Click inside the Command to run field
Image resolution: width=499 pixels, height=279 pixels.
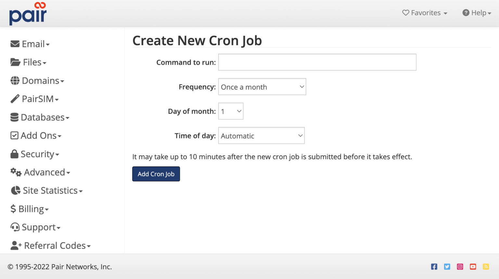(x=317, y=62)
